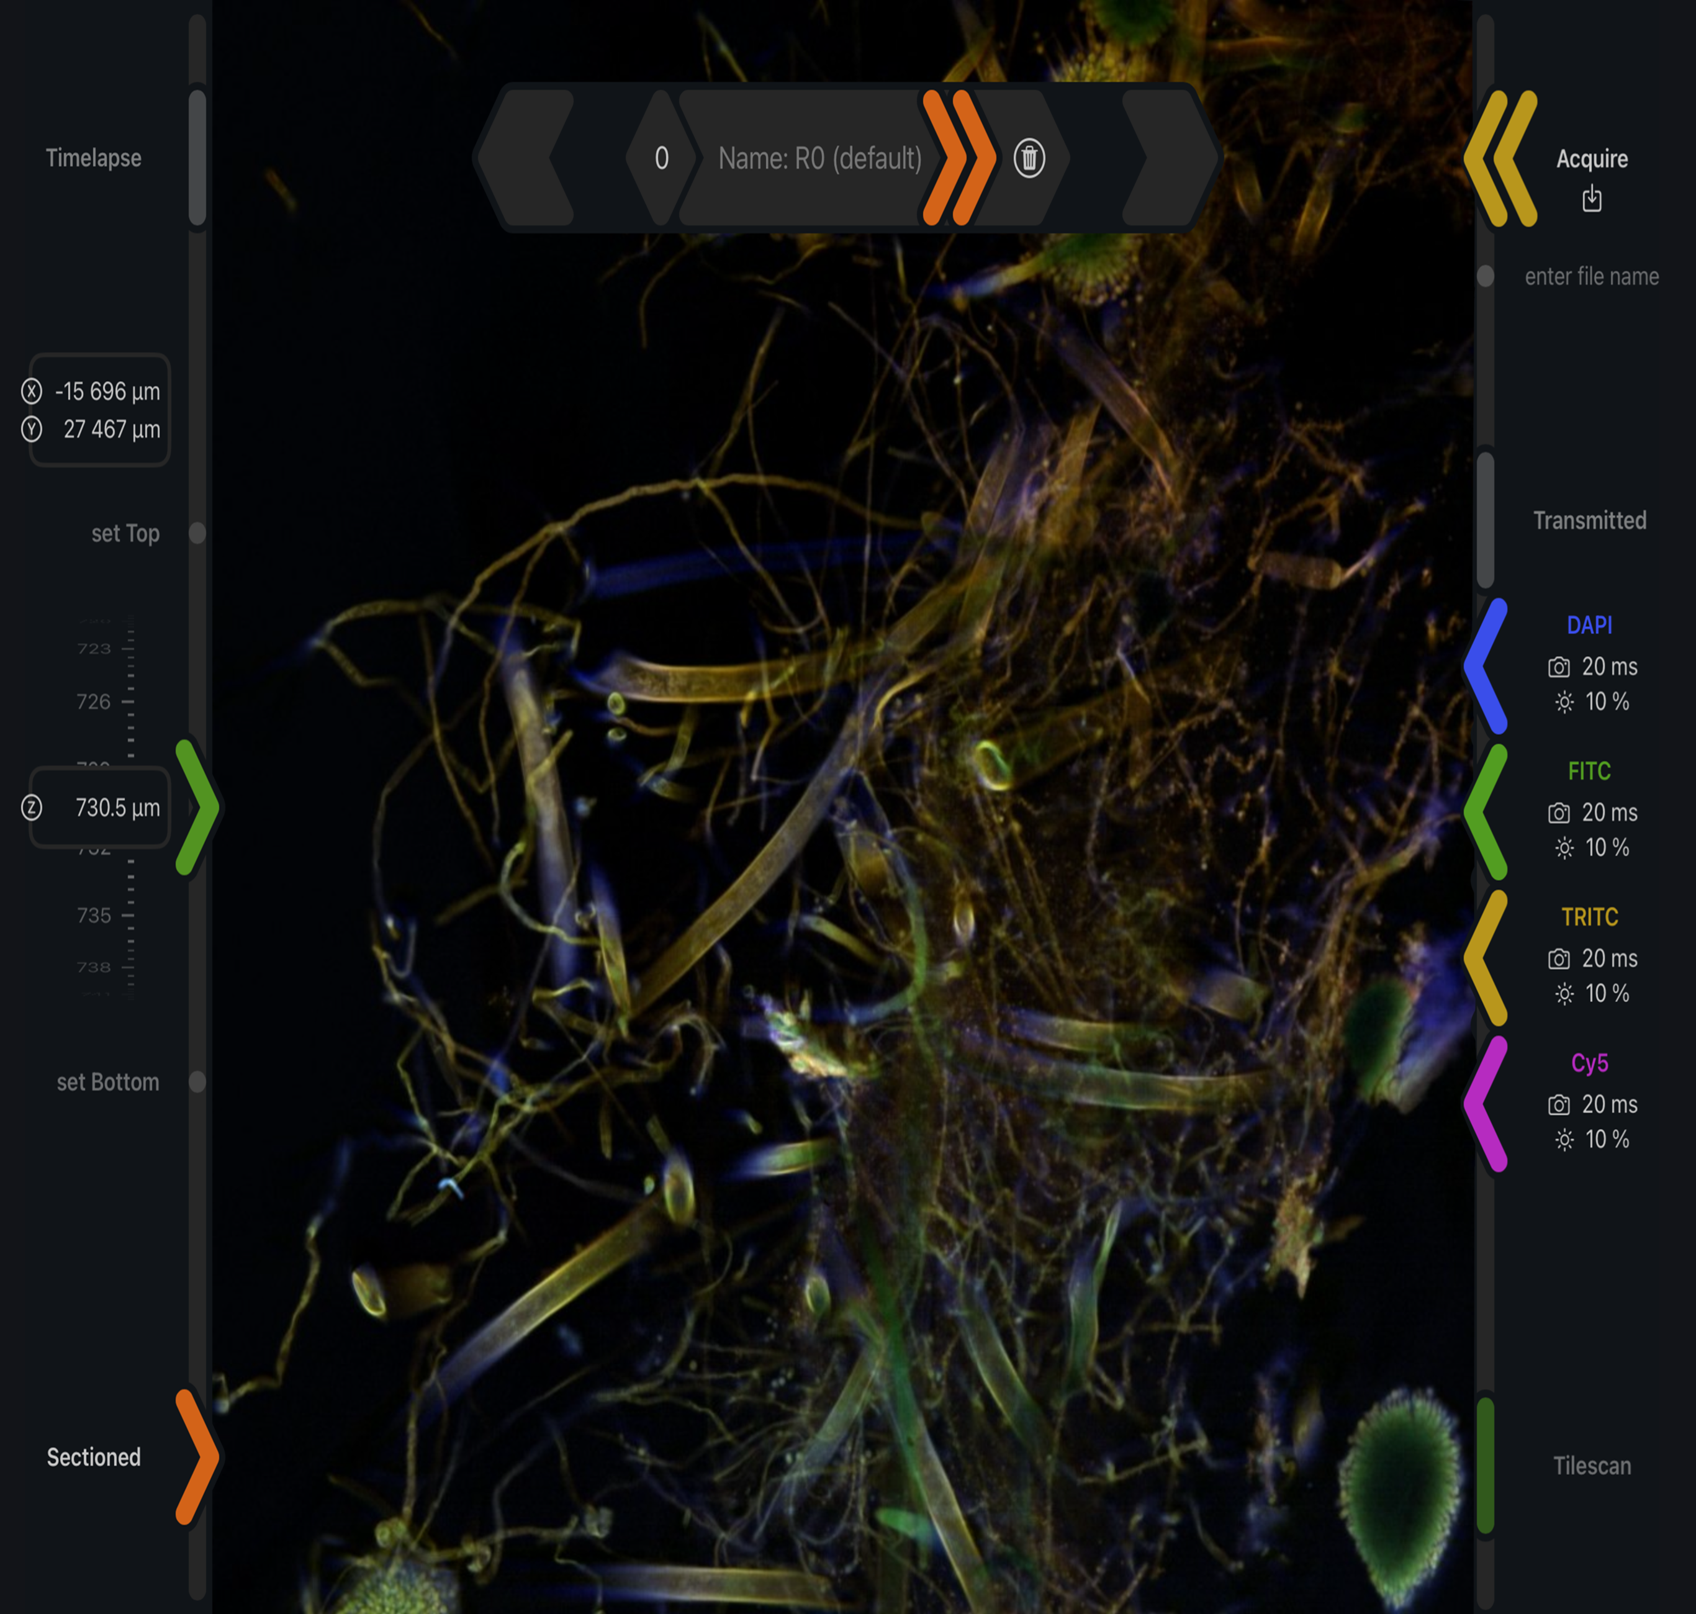Click the Acquire save/download icon
Viewport: 1696px width, 1614px height.
(x=1591, y=199)
